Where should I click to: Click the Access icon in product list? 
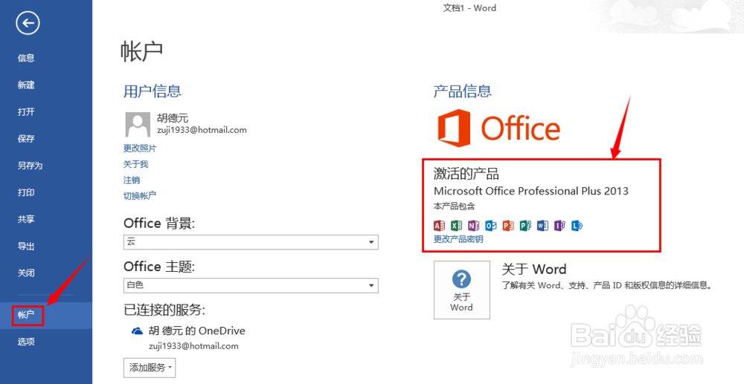(440, 226)
